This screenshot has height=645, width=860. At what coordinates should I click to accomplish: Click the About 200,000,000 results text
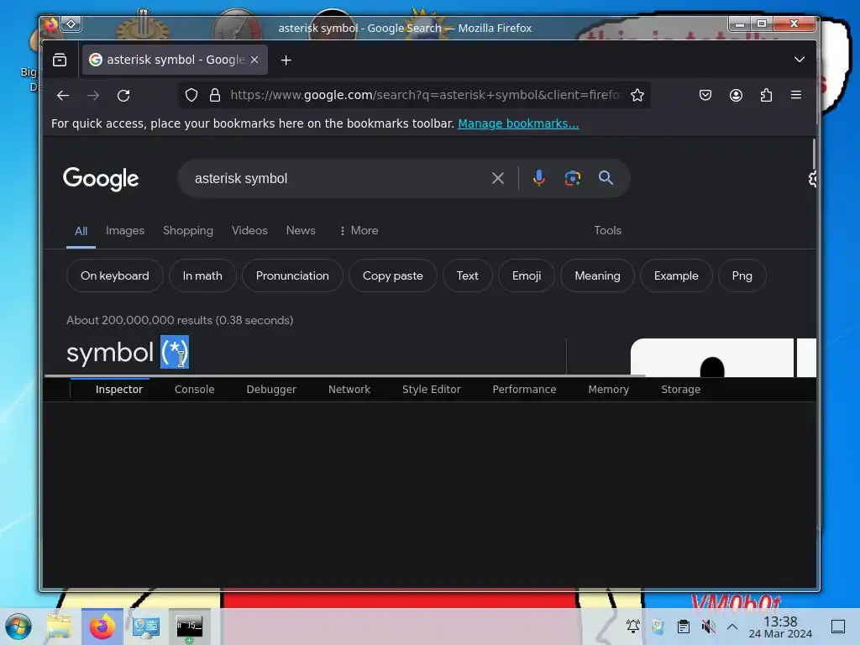[180, 320]
